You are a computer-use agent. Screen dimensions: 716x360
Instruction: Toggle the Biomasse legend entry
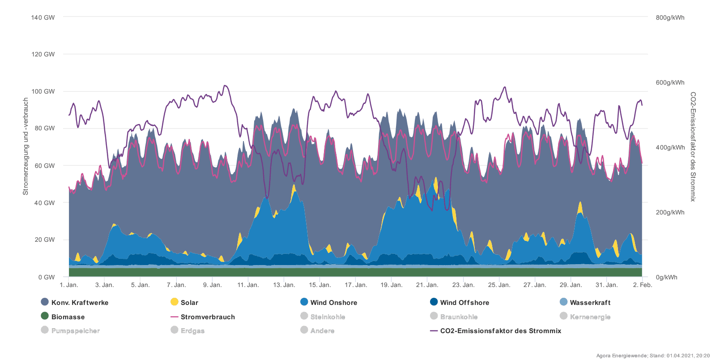(63, 317)
